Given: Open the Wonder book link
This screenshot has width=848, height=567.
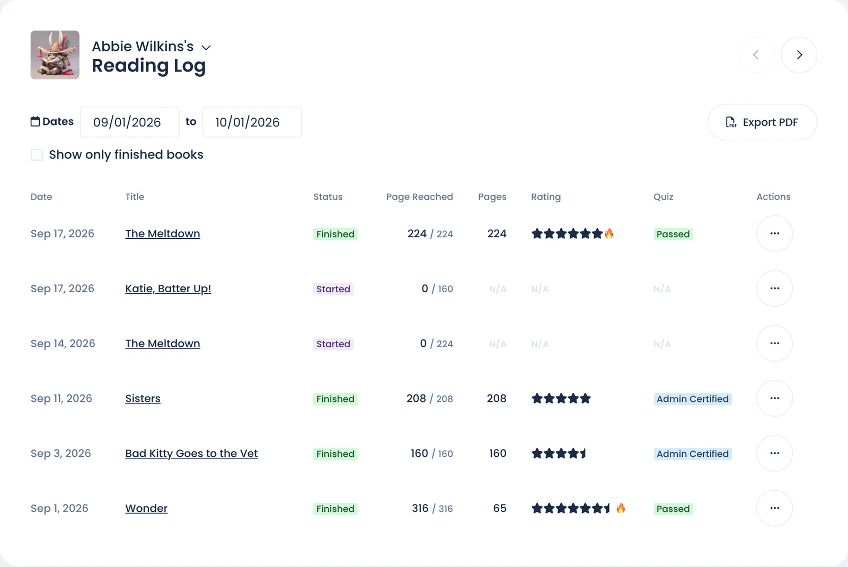Looking at the screenshot, I should coord(146,508).
